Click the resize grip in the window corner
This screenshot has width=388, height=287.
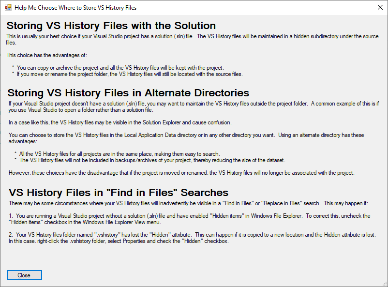coord(385,284)
